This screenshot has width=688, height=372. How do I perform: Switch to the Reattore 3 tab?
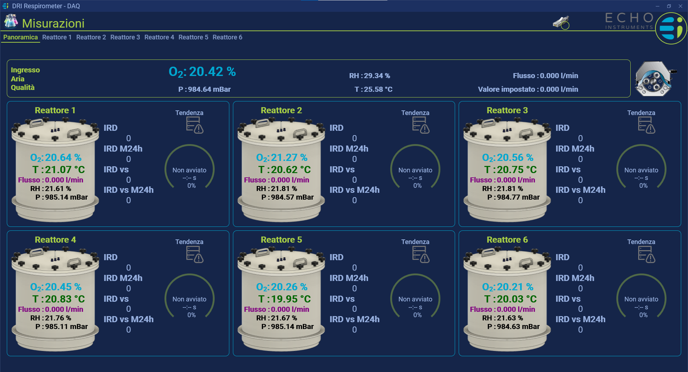click(x=125, y=37)
